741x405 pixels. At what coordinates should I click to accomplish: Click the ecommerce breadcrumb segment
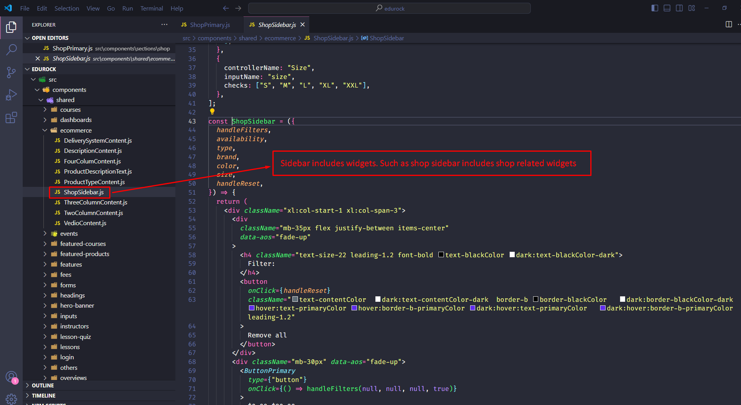click(x=280, y=38)
